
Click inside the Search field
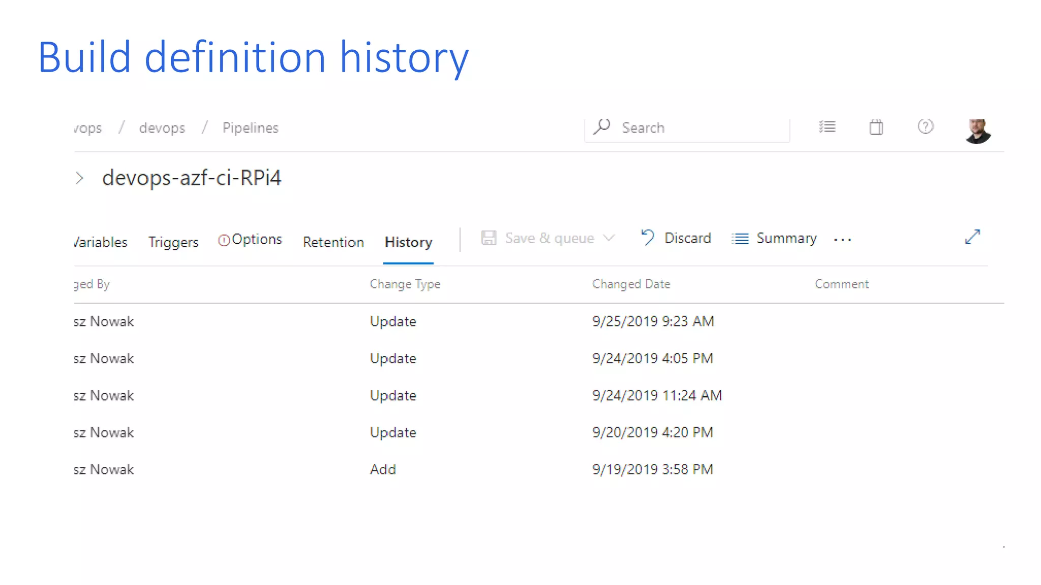click(x=701, y=128)
